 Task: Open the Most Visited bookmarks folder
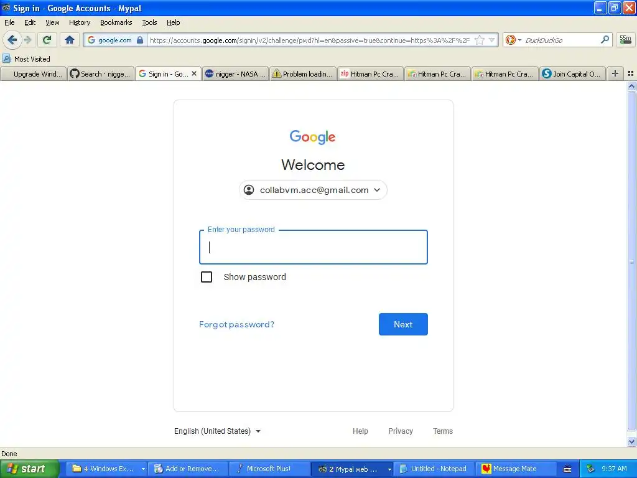[x=27, y=59]
